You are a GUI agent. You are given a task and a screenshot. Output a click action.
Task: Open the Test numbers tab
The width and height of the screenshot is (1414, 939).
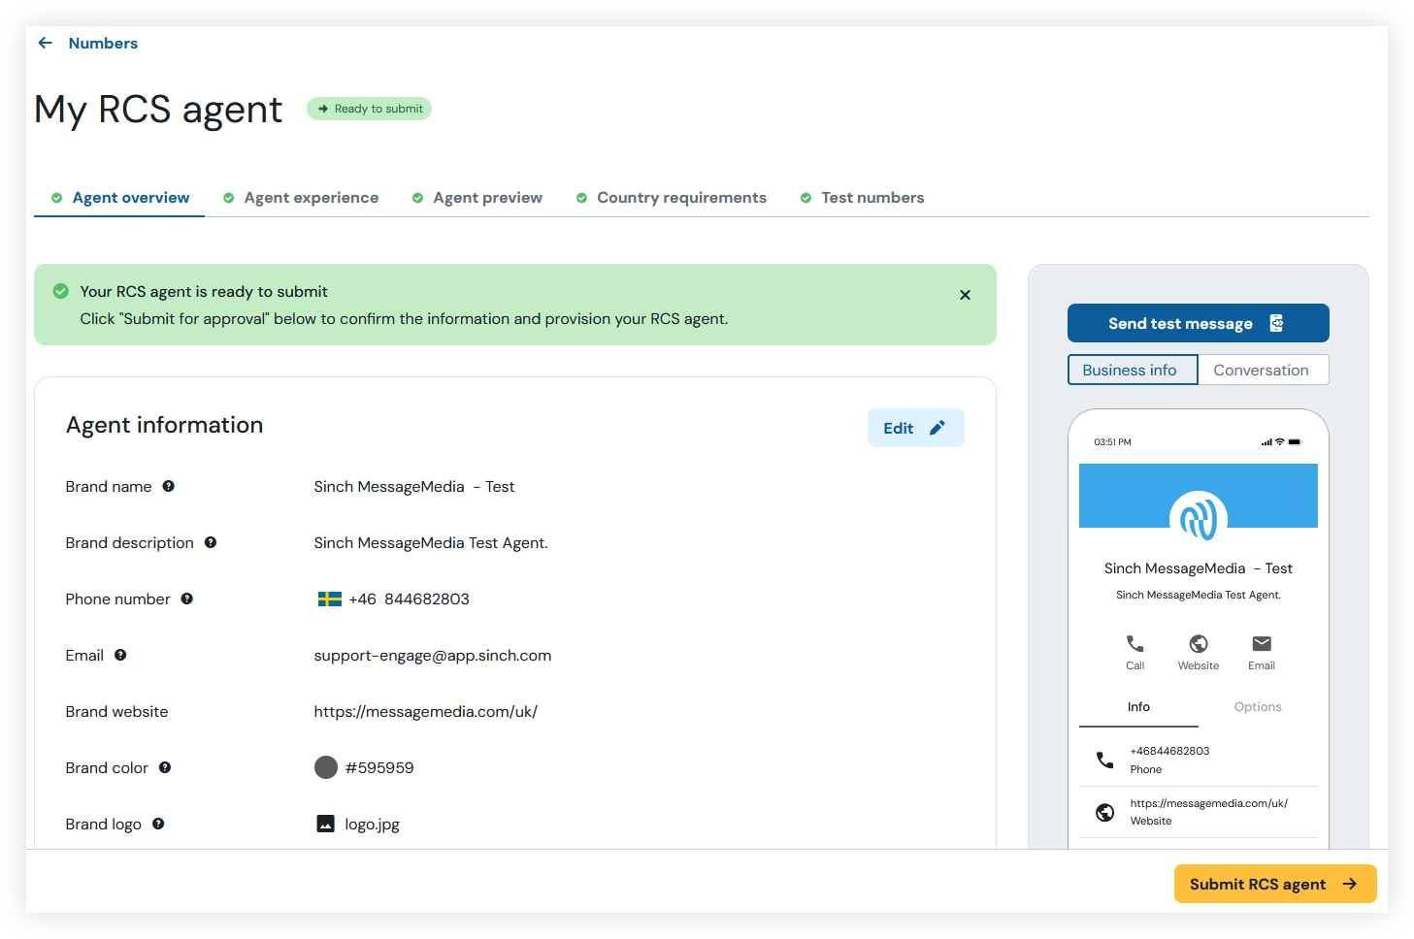[x=862, y=198]
